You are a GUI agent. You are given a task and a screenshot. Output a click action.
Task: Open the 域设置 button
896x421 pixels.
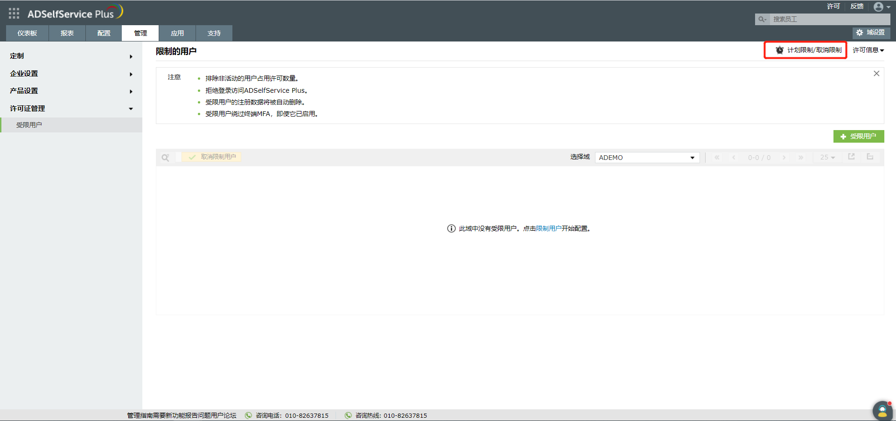(871, 33)
